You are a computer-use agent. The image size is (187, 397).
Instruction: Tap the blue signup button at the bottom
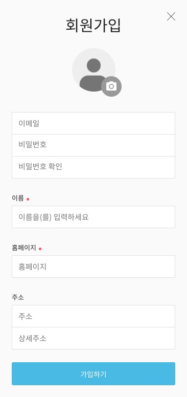click(x=93, y=373)
